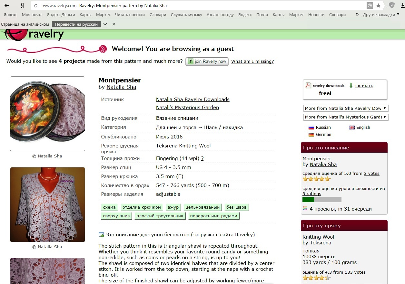
Task: Click the join Ravelry now button
Action: 207,62
